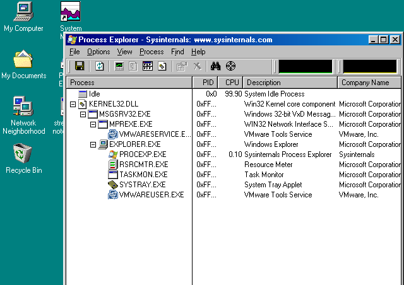This screenshot has width=404, height=285.
Task: Click the RSRCMTR.EXE process icon
Action: pyautogui.click(x=113, y=165)
